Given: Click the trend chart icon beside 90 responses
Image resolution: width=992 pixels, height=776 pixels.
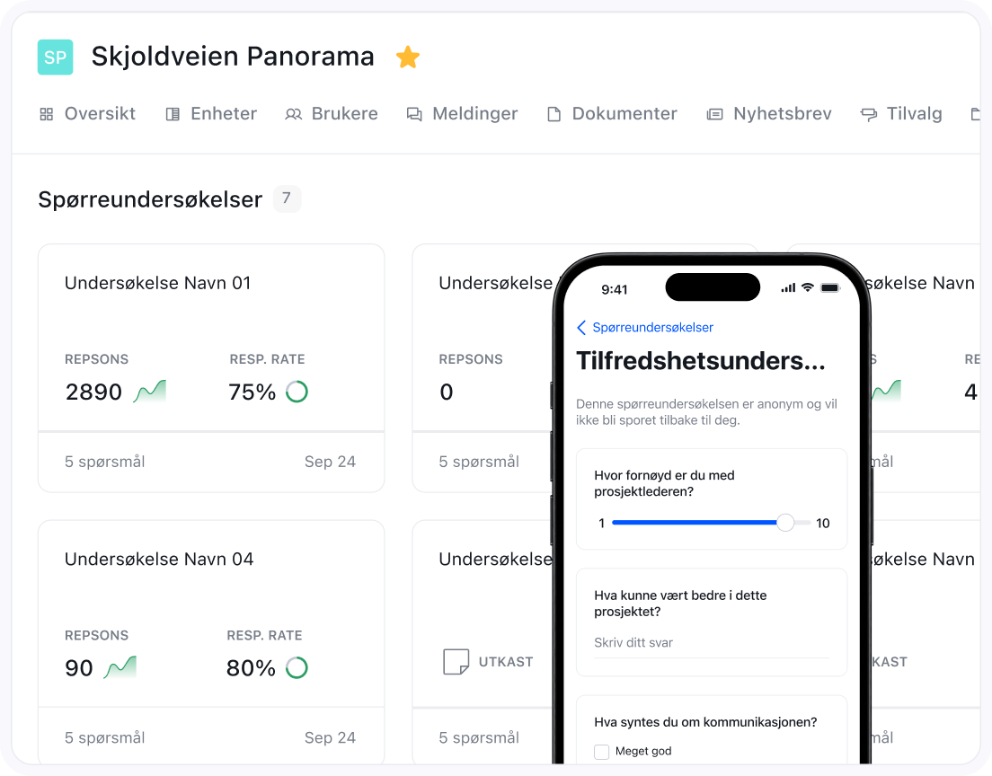Looking at the screenshot, I should (120, 667).
